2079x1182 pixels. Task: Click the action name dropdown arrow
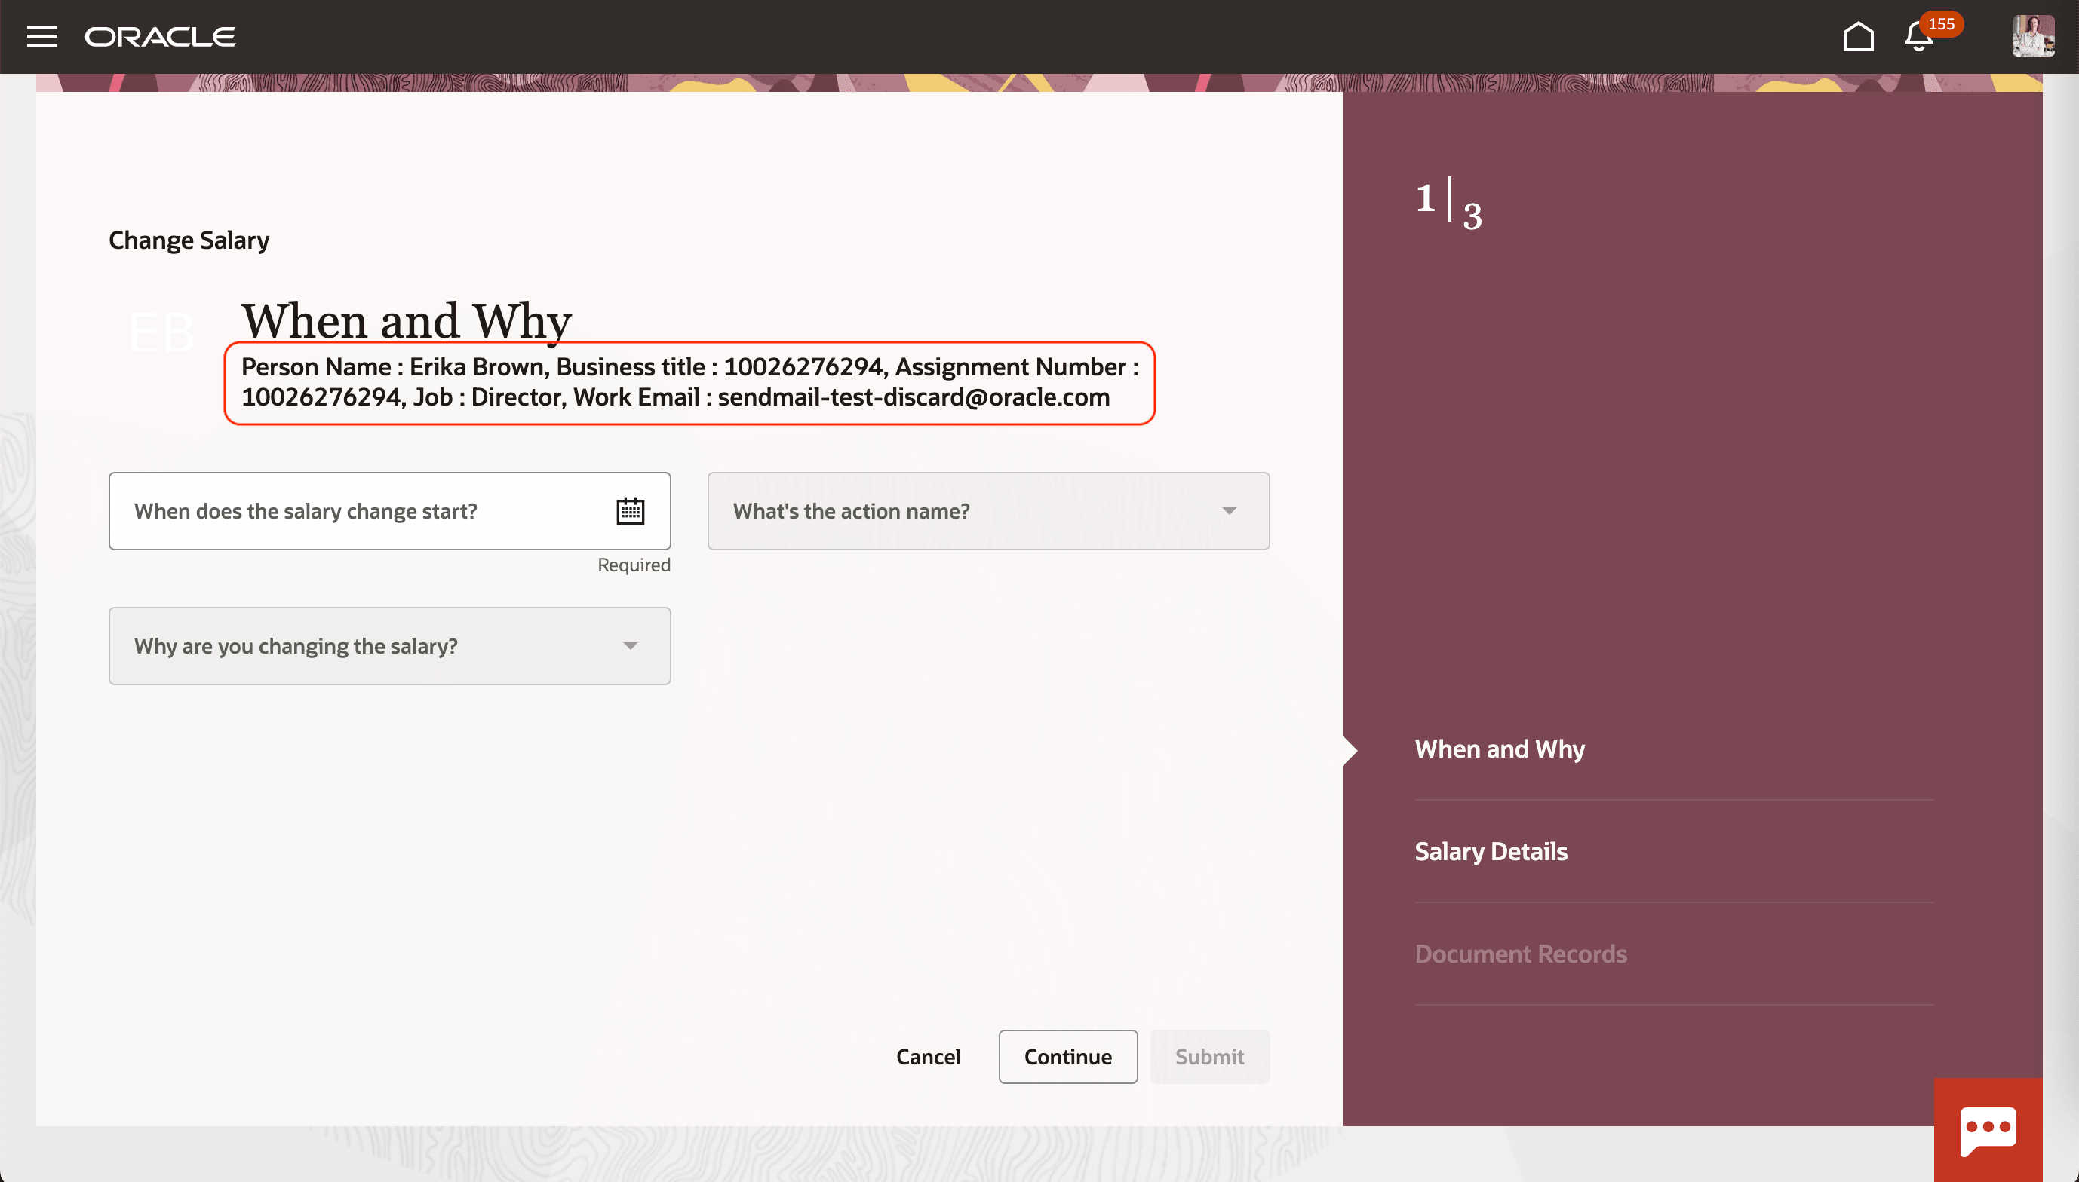tap(1229, 511)
